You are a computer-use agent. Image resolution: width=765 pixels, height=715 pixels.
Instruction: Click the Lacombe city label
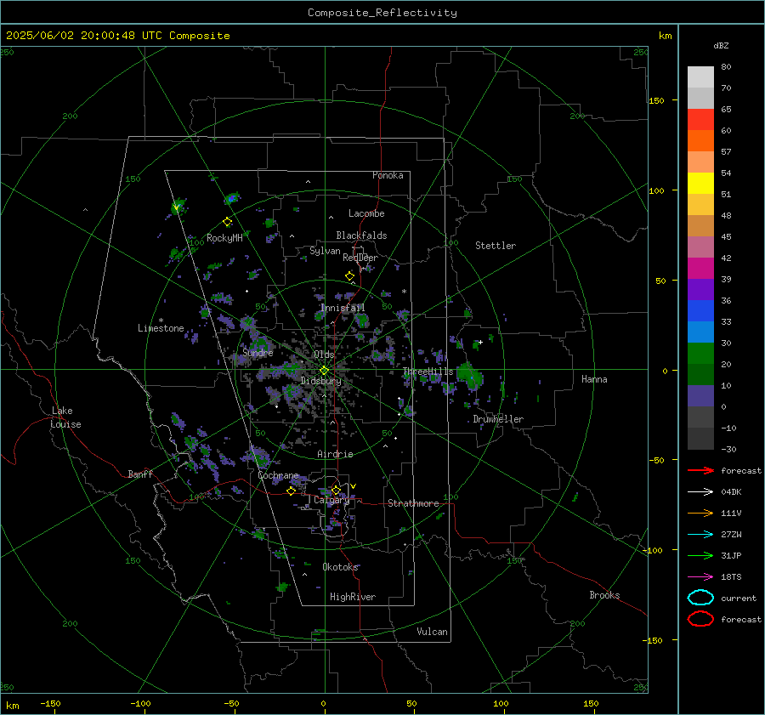click(366, 213)
